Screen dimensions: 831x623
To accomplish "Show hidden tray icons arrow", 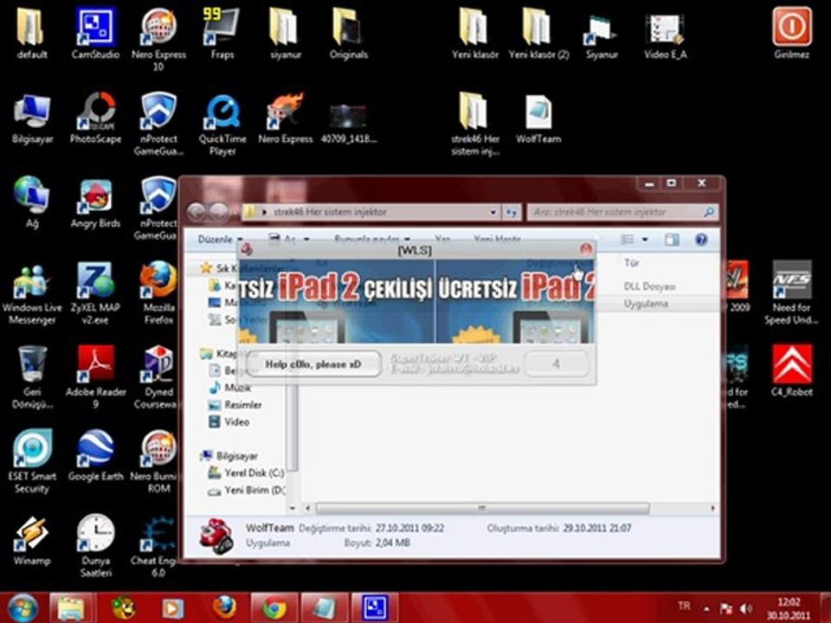I will (706, 608).
